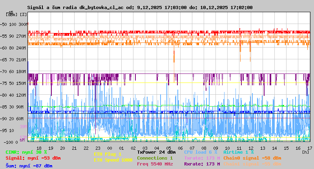Click the '[h]' time unit label

click(306, 152)
